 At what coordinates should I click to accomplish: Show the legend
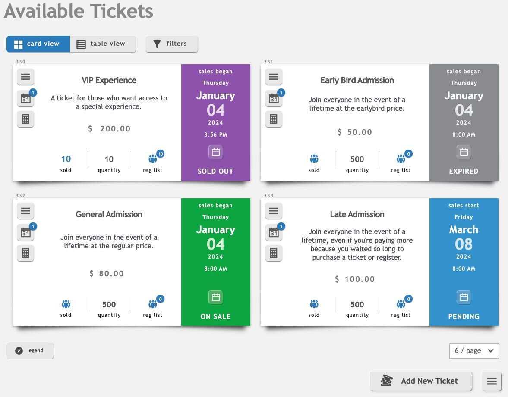30,351
